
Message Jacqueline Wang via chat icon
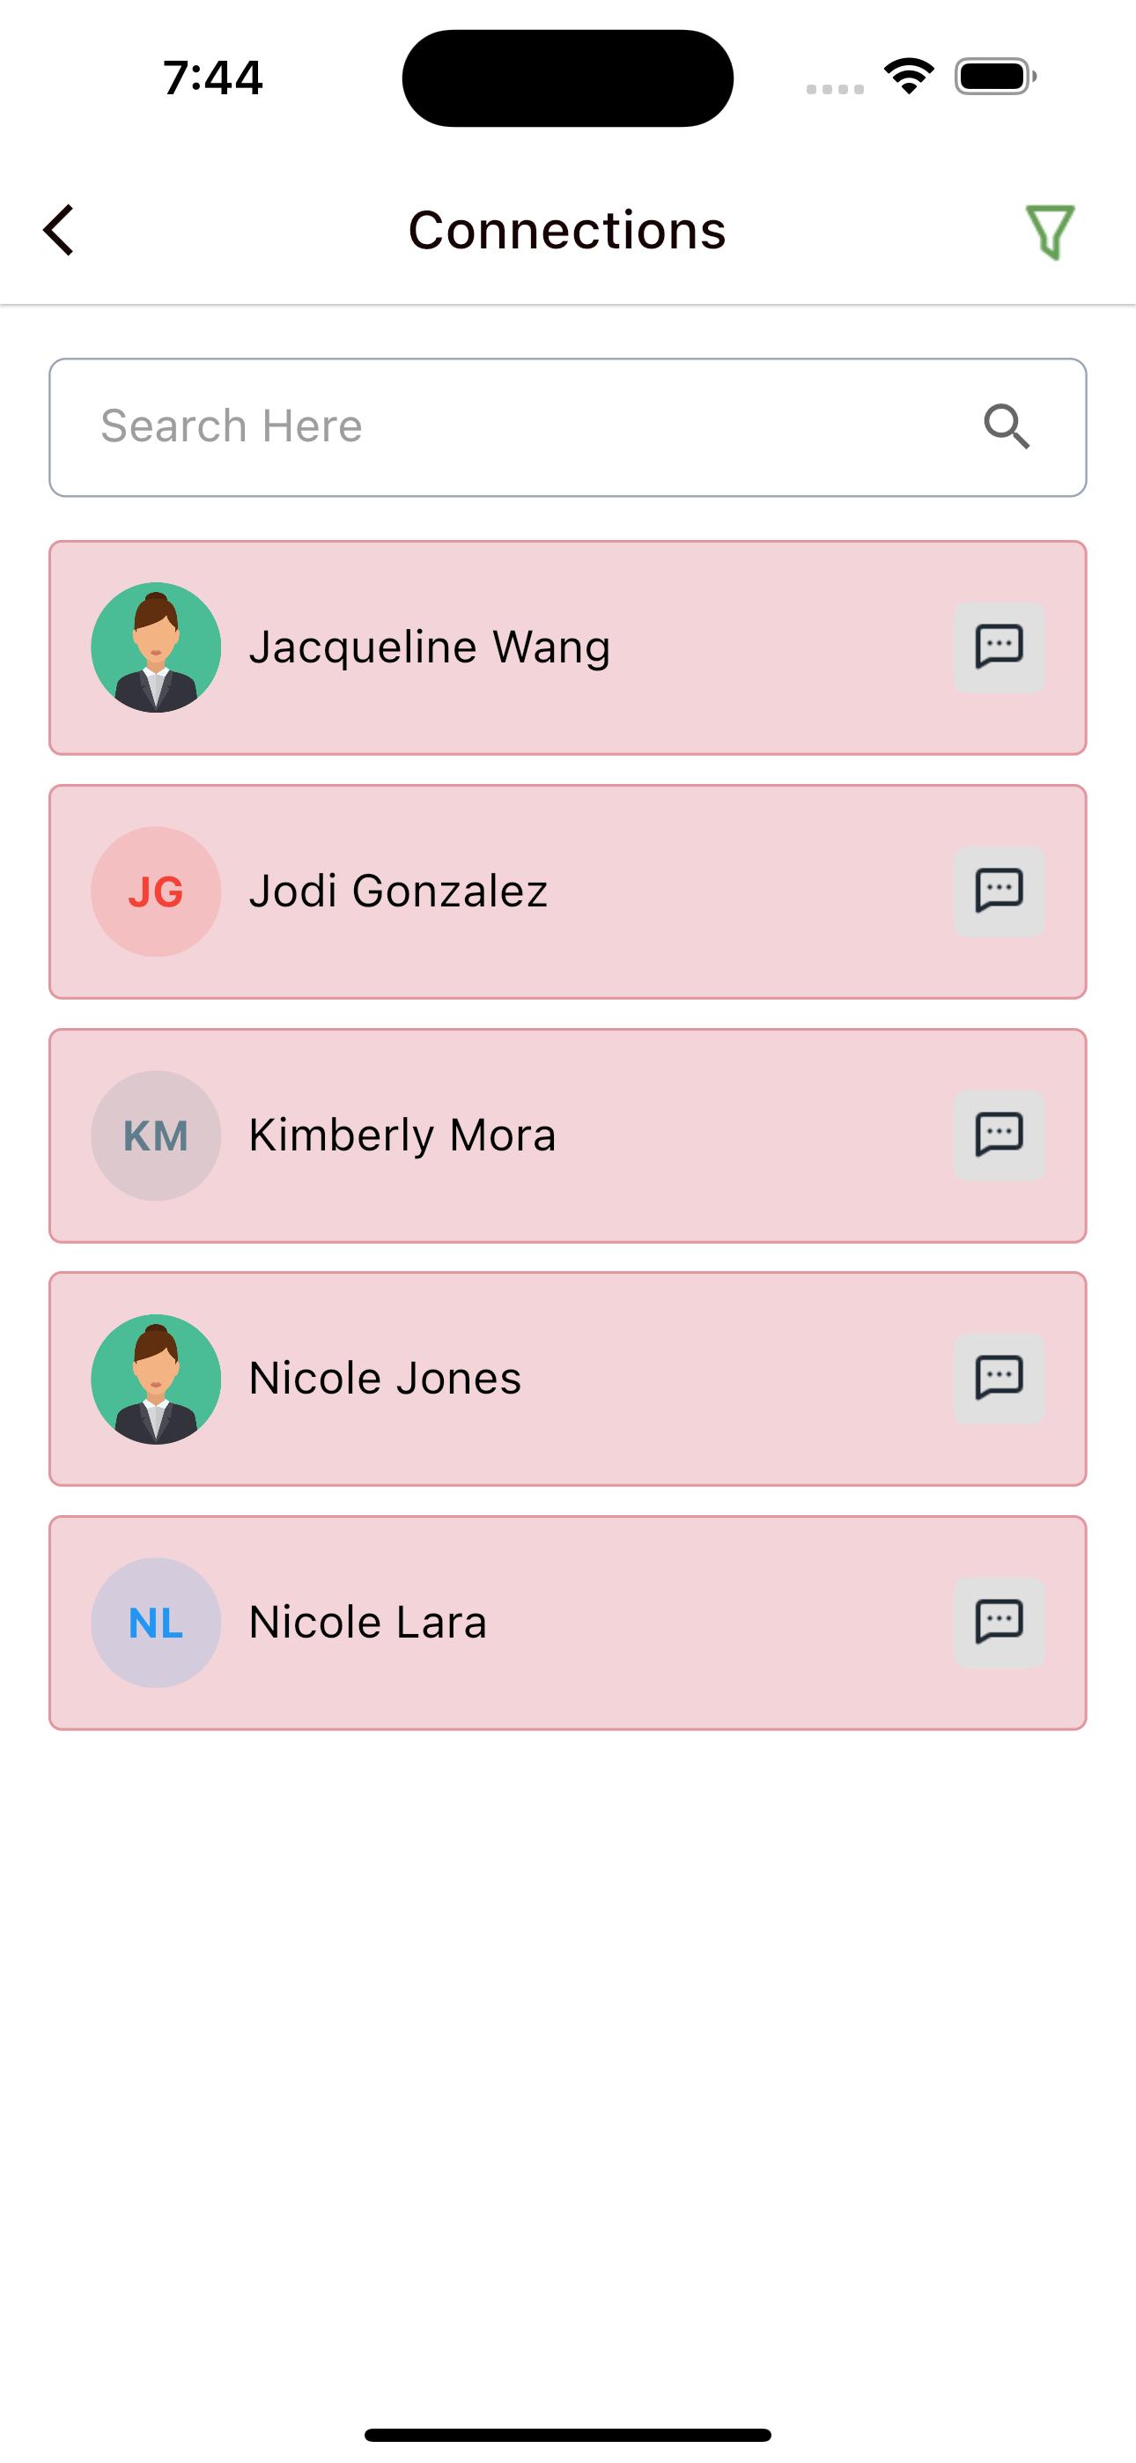tap(999, 647)
